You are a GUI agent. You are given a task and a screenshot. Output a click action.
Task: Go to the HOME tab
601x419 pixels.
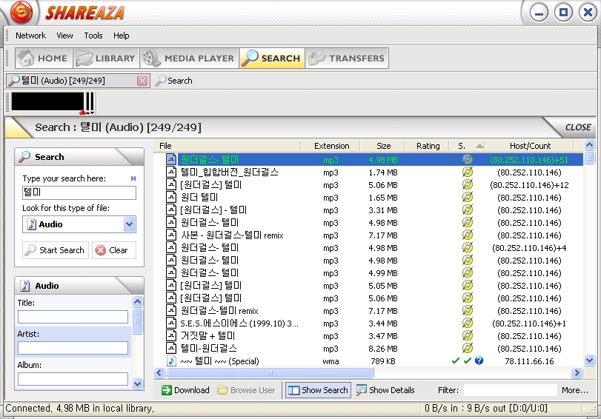(44, 58)
